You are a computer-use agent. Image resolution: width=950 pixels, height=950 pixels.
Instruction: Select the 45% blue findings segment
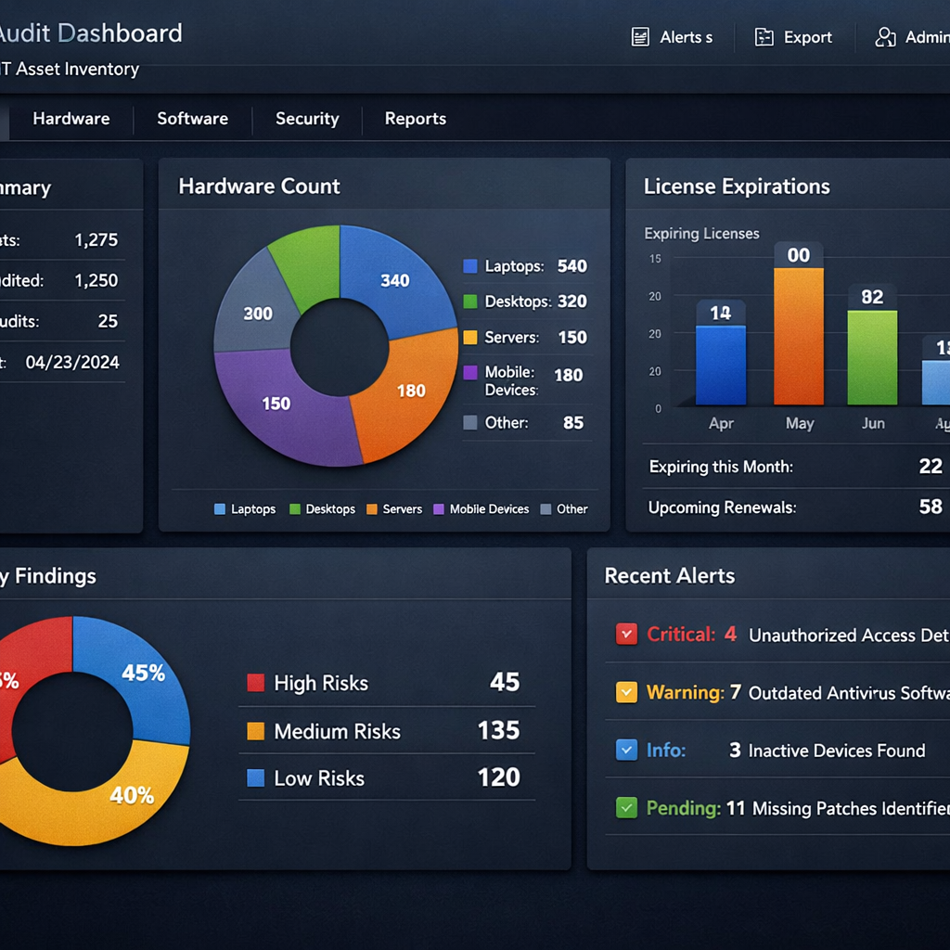click(x=142, y=673)
